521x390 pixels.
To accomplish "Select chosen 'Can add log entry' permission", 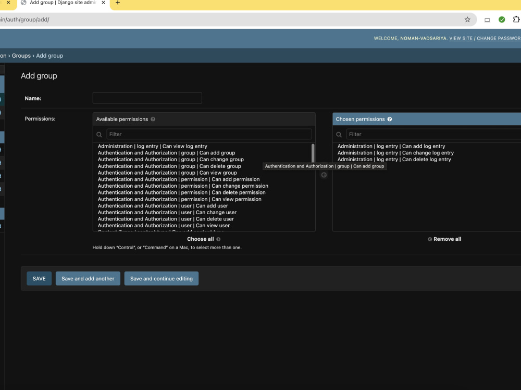I will 391,146.
